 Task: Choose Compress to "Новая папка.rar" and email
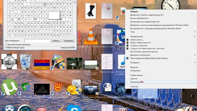(161, 48)
